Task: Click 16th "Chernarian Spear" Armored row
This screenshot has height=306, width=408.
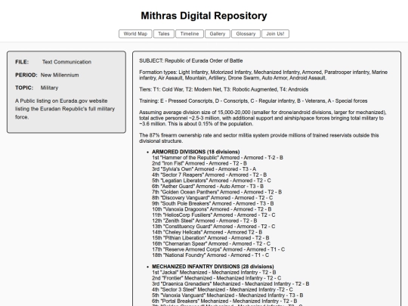Action: pos(211,243)
